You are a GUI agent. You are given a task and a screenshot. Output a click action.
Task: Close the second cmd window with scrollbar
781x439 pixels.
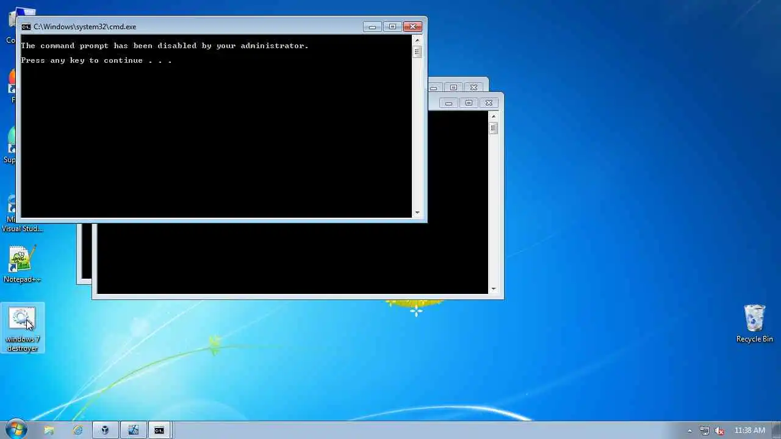(x=489, y=103)
